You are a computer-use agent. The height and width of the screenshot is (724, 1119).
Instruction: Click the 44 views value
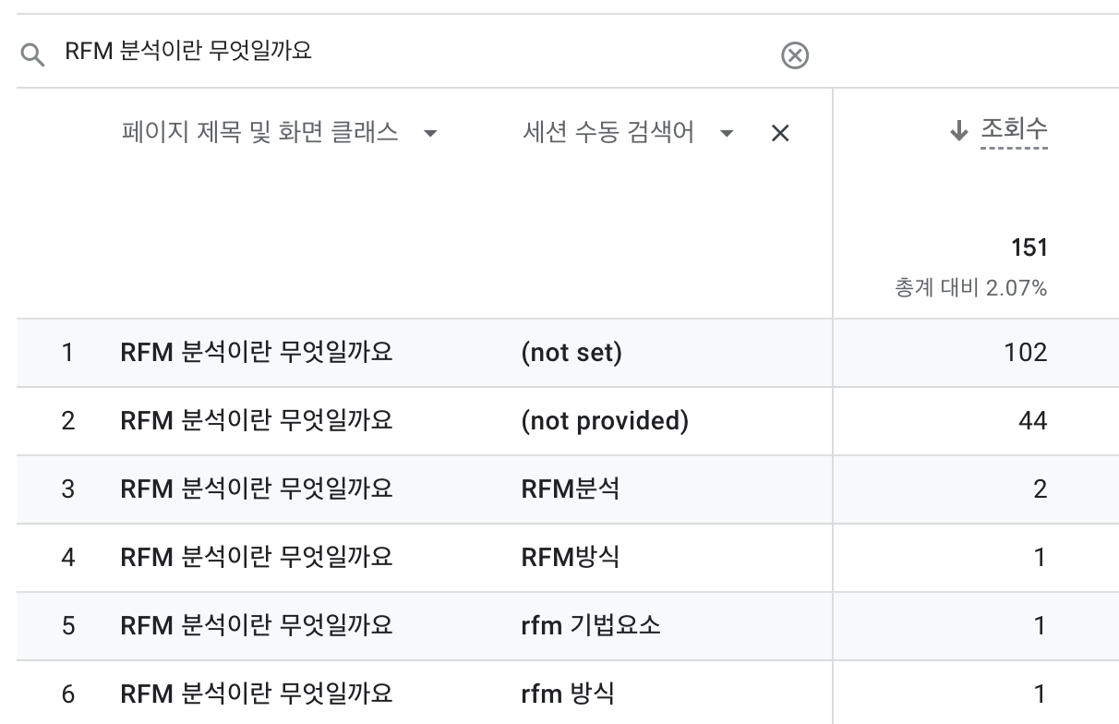(x=1032, y=421)
